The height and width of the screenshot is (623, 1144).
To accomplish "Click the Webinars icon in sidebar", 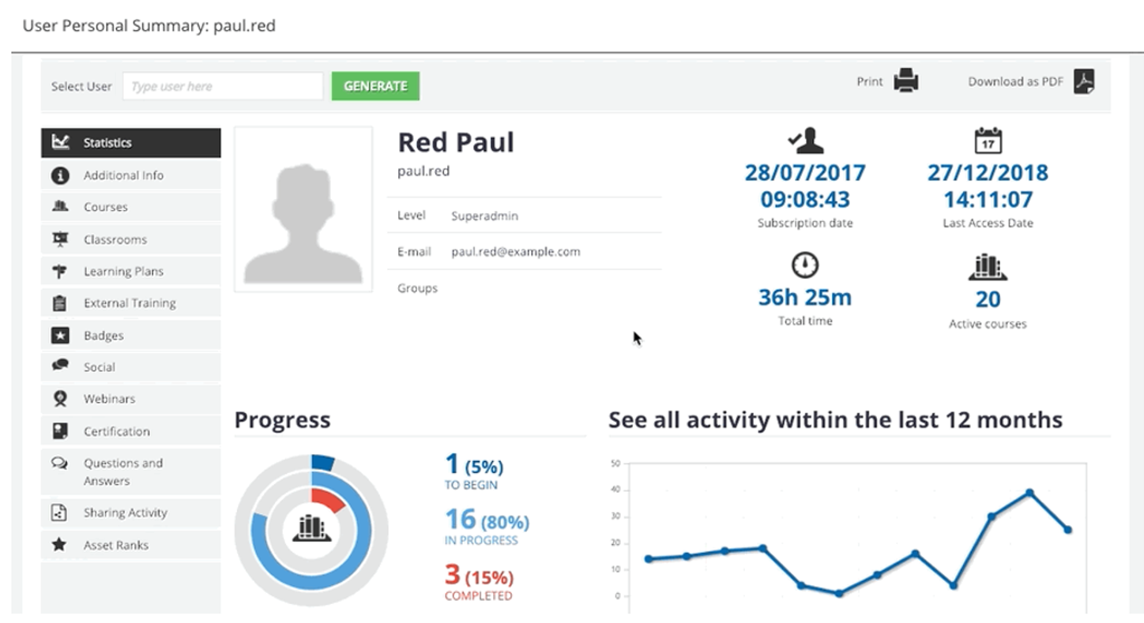I will 60,399.
